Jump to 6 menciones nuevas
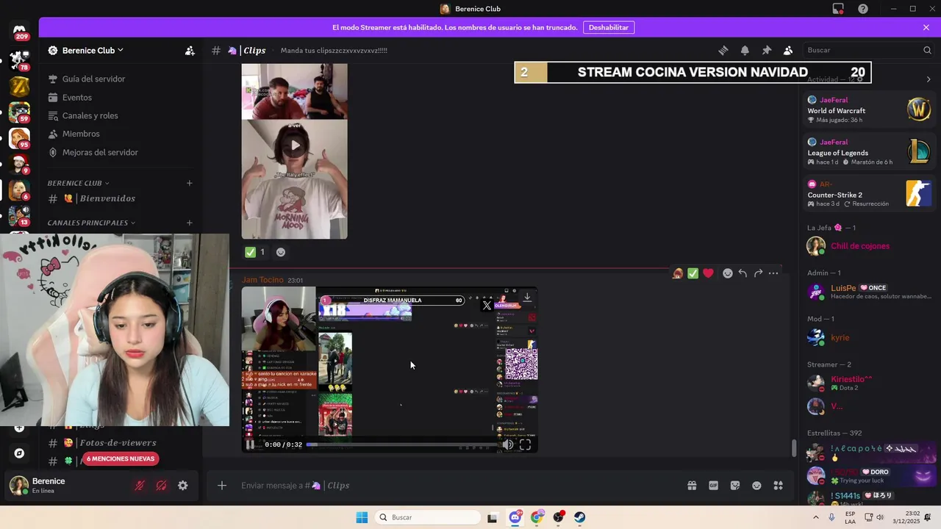Image resolution: width=941 pixels, height=529 pixels. 121,458
